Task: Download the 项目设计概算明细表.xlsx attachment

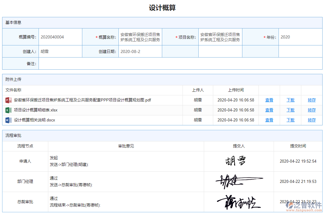Action: [290, 110]
